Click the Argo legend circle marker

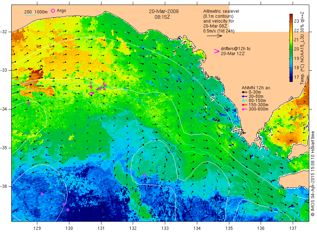pyautogui.click(x=53, y=11)
